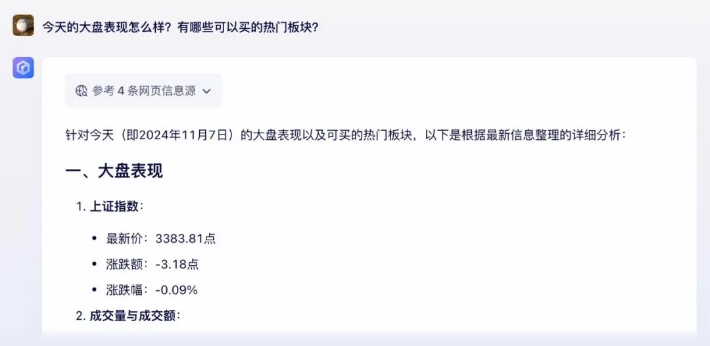Click the -3.18点 change value
Screen dimensions: 710x346
coord(177,265)
